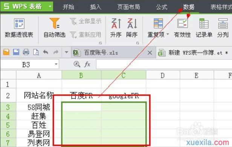Sort descending with 降序
Image resolution: width=232 pixels, height=147 pixels.
(x=132, y=28)
